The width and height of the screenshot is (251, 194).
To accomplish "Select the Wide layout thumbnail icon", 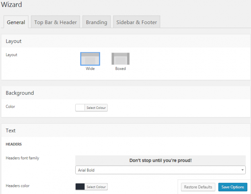I will [x=90, y=59].
